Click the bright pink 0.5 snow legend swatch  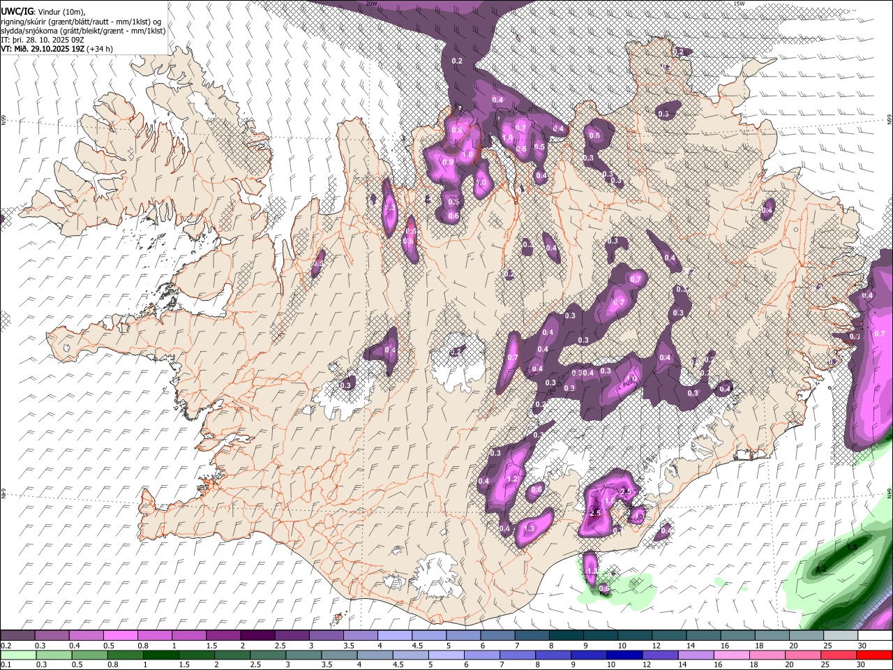tap(120, 636)
